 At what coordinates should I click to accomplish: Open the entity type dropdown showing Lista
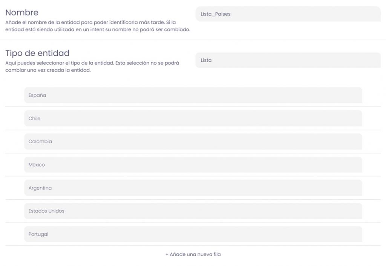[x=288, y=60]
